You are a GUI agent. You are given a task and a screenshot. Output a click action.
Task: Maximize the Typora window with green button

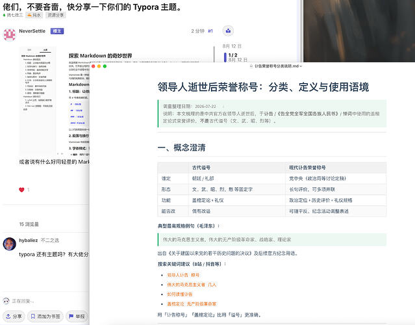(105, 66)
